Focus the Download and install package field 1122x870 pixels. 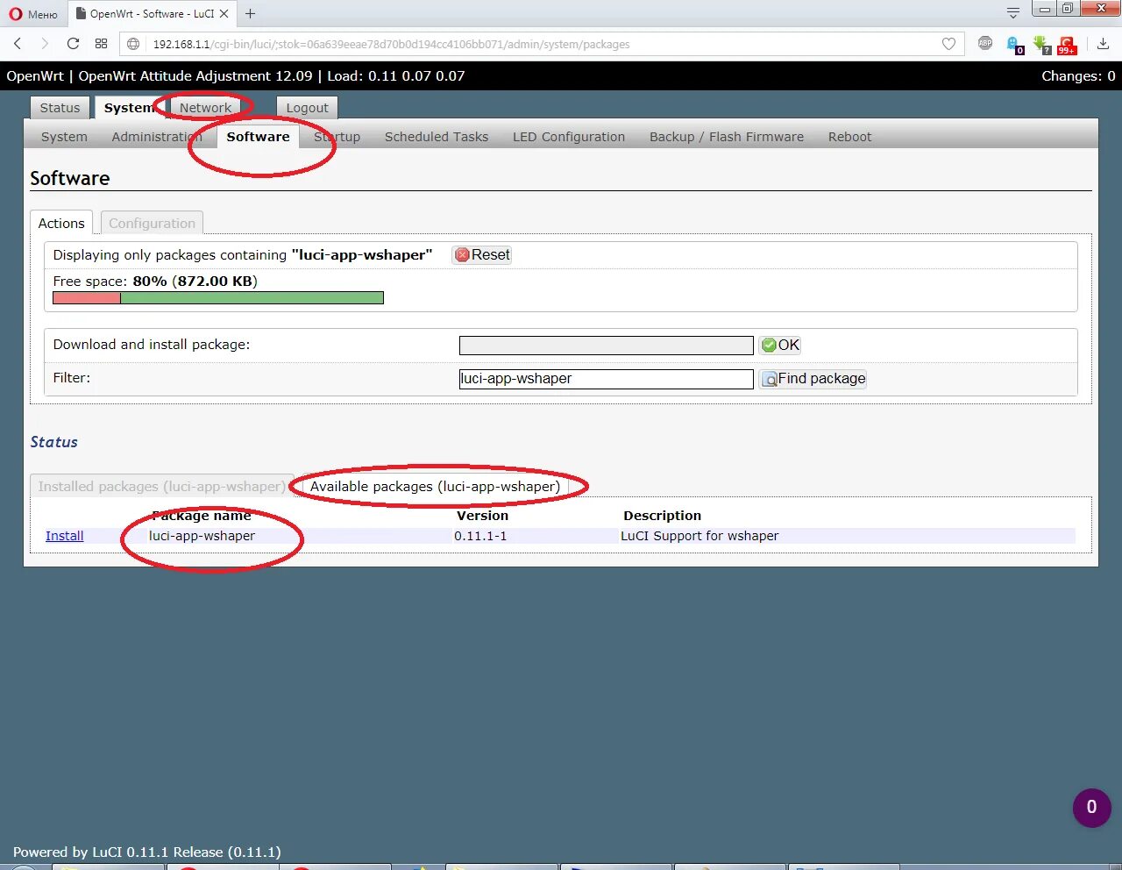[606, 346]
